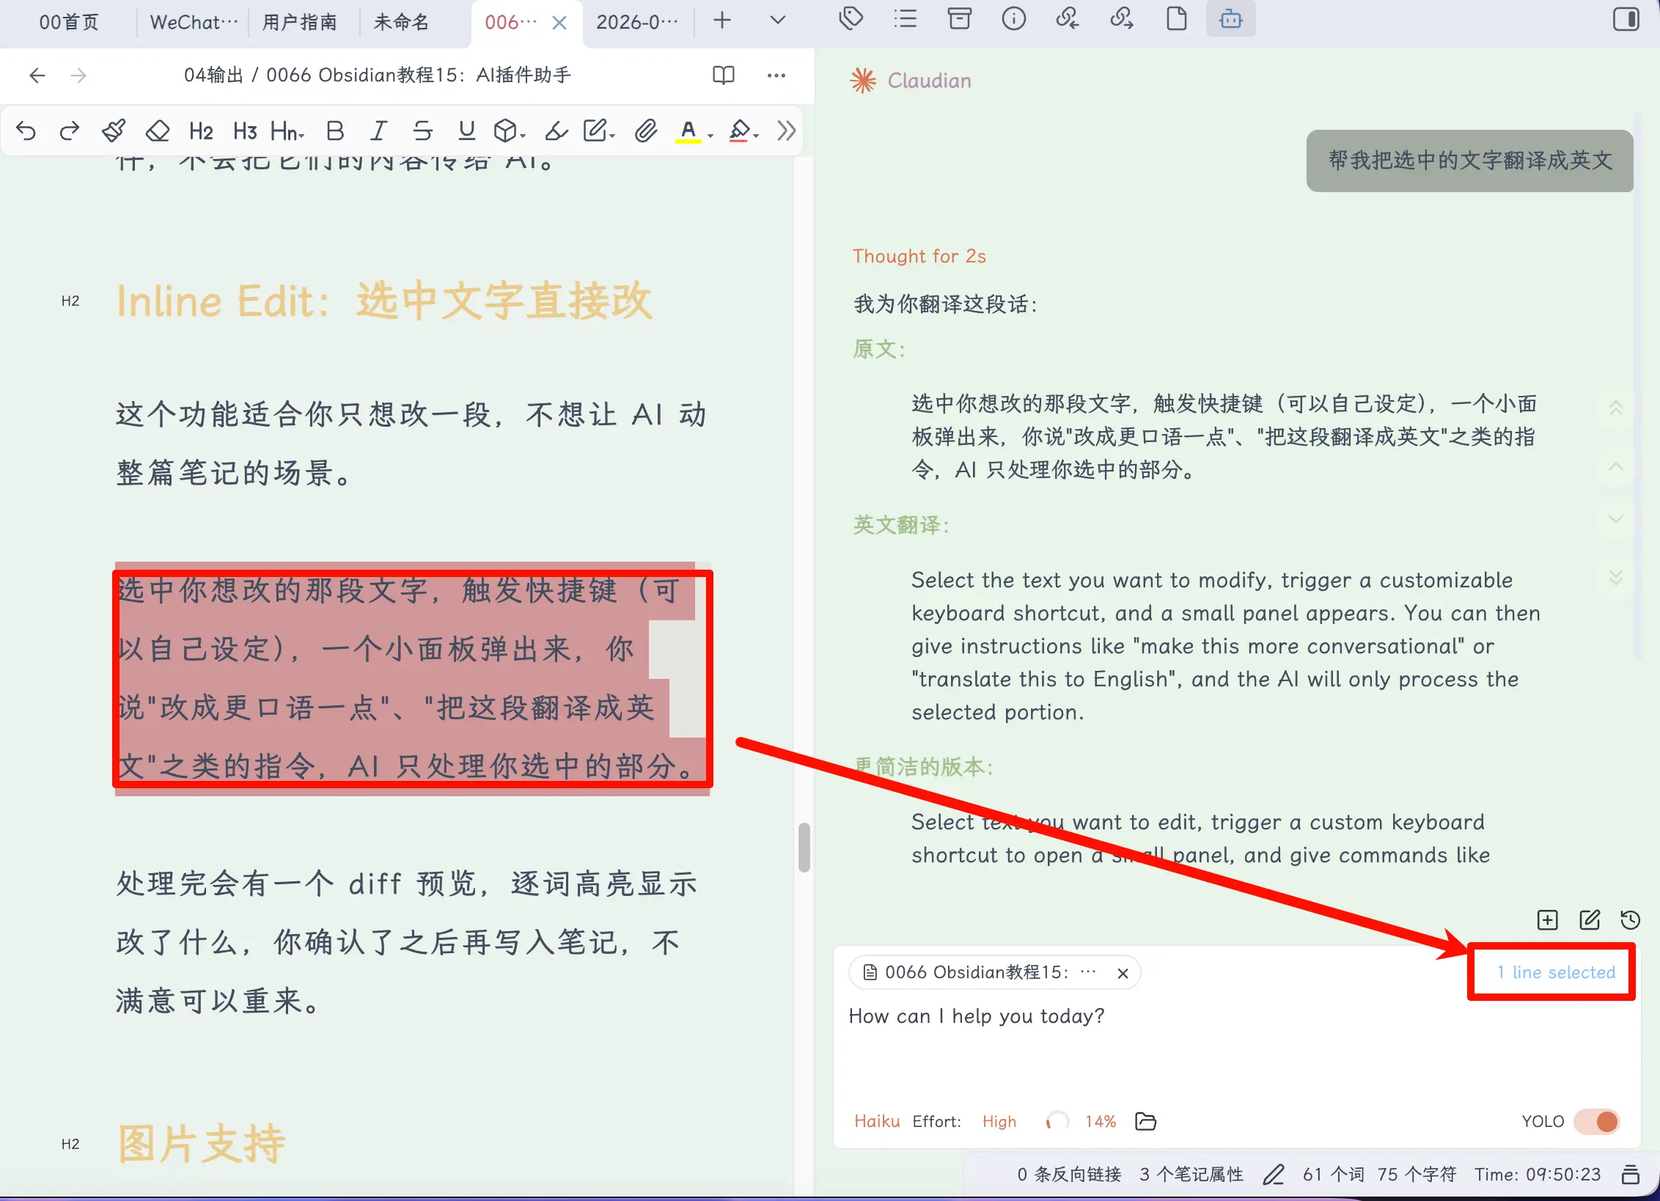
Task: Switch to the 用户指南 tab
Action: [x=299, y=22]
